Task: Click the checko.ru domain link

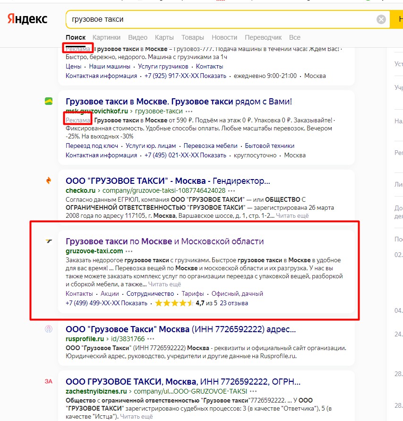Action: point(80,190)
